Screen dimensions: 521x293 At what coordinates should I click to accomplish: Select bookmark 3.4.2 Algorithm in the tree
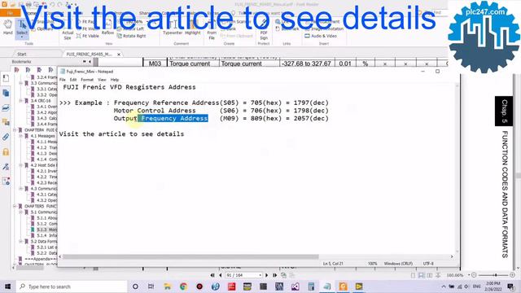(x=47, y=112)
